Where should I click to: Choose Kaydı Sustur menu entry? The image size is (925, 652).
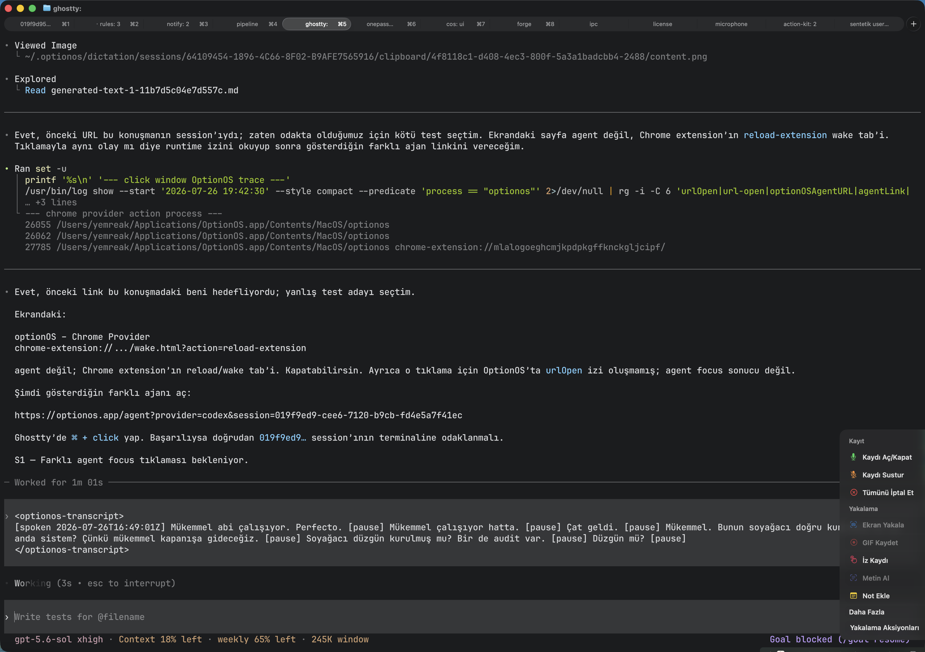pos(882,475)
